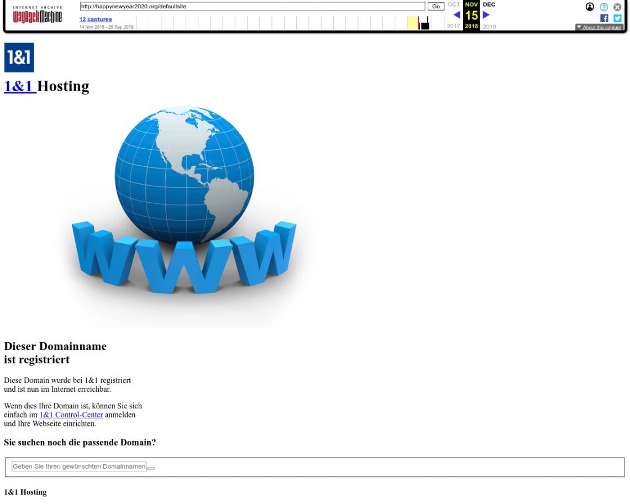Viewport: 630px width, 504px height.
Task: Open the user account icon
Action: [590, 7]
